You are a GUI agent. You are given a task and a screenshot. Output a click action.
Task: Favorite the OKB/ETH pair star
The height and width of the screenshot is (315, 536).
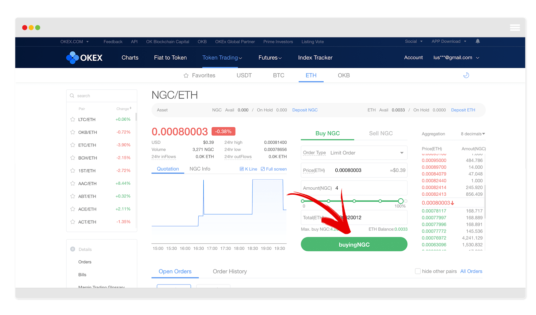[x=73, y=132]
